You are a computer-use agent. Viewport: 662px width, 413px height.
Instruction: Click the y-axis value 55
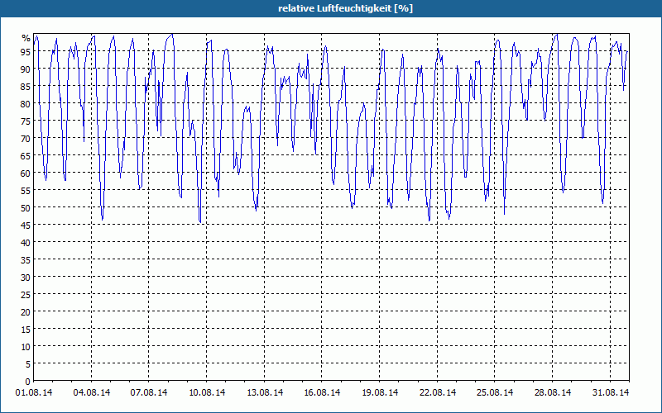(26, 190)
